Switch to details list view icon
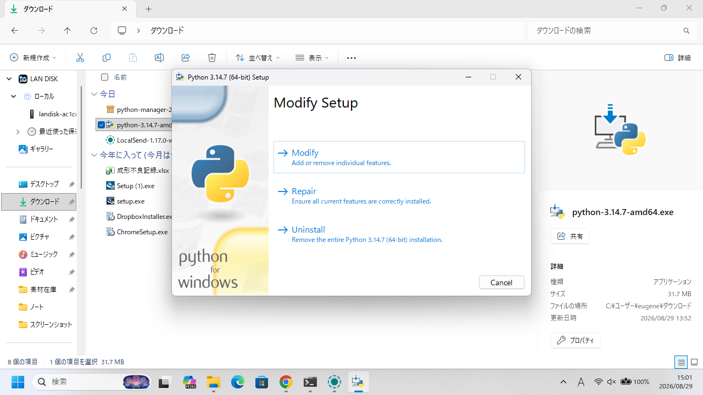Screen dimensions: 703x395 click(681, 362)
